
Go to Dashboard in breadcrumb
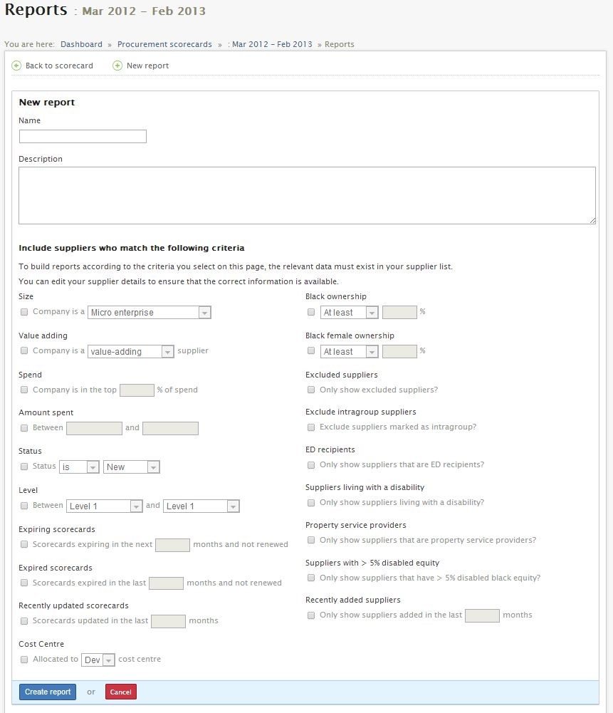tap(81, 44)
